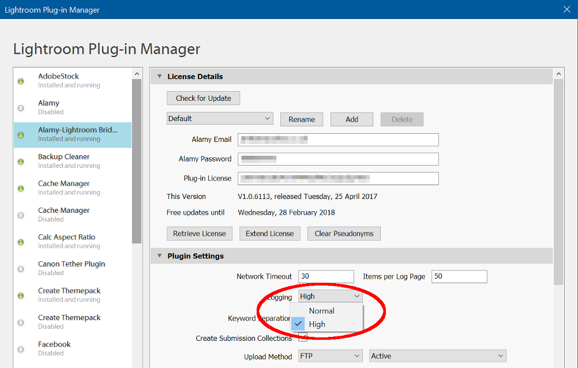Select the Alamy disabled plug-in

coord(73,107)
